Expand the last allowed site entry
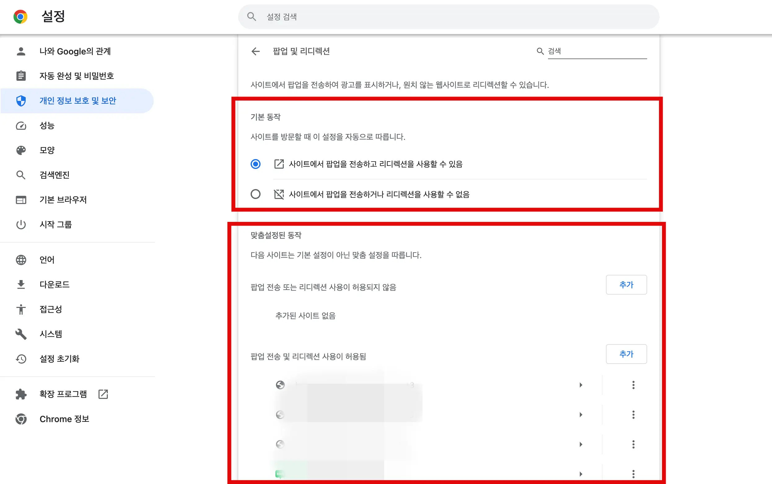 click(x=581, y=474)
